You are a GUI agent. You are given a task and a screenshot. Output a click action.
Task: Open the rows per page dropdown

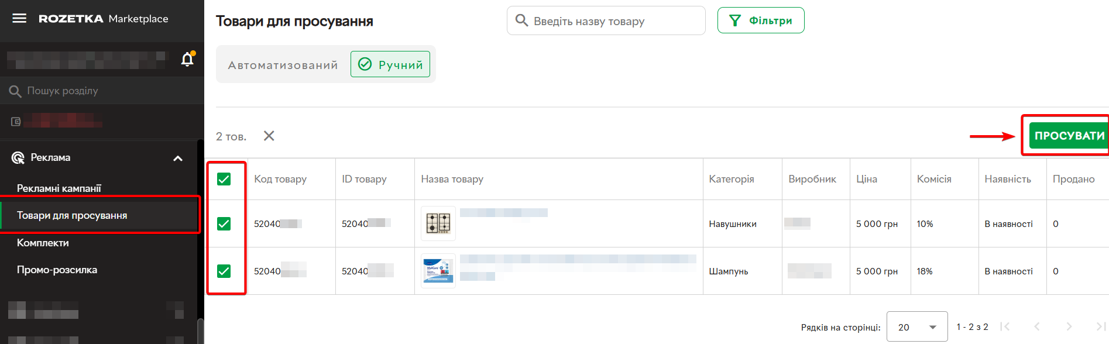pyautogui.click(x=916, y=326)
